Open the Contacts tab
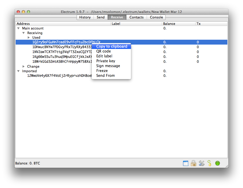This screenshot has width=243, height=188. (x=137, y=17)
